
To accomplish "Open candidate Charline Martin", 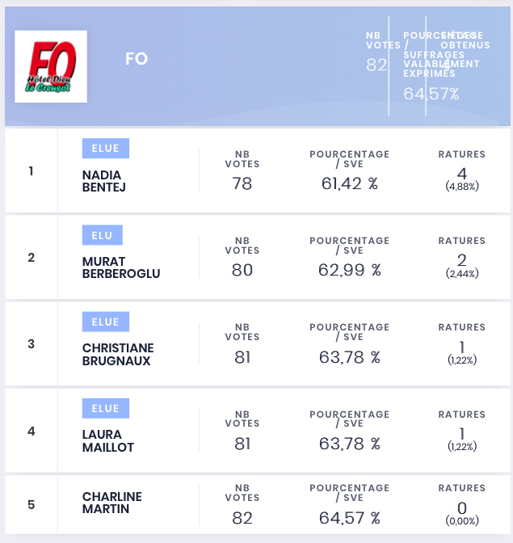I will point(111,503).
